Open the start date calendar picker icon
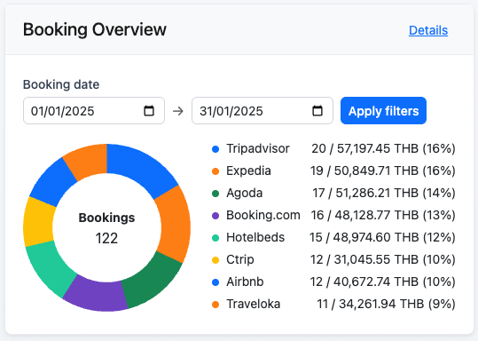The width and height of the screenshot is (478, 341). click(x=149, y=110)
